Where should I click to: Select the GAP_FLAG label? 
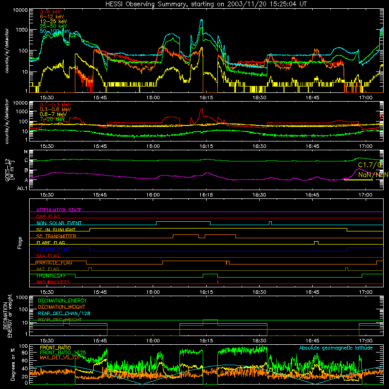(x=48, y=216)
